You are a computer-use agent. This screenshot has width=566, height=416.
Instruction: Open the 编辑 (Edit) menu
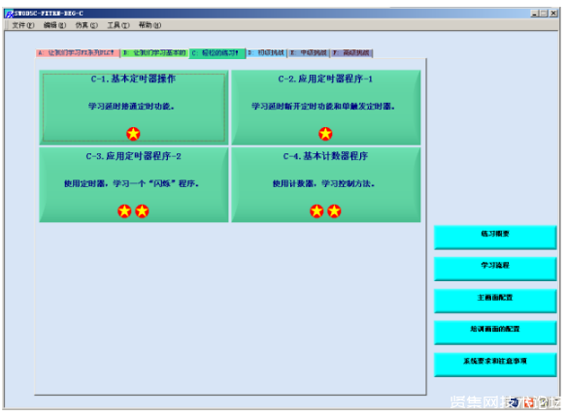54,25
